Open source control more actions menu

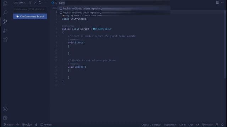pos(45,2)
